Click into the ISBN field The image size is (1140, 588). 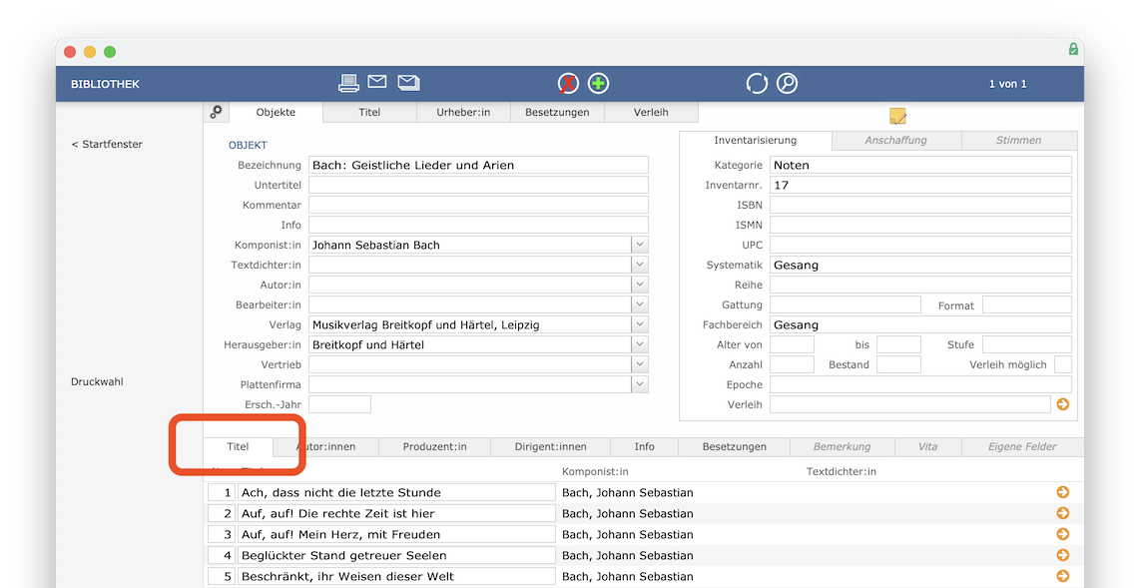(920, 205)
